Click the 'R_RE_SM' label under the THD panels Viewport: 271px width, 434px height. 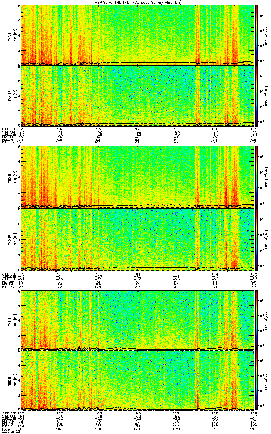point(8,287)
